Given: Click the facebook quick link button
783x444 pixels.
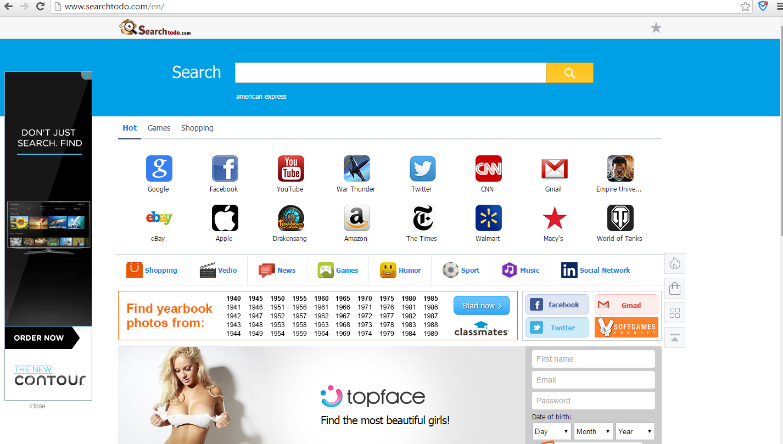Looking at the screenshot, I should [x=557, y=305].
